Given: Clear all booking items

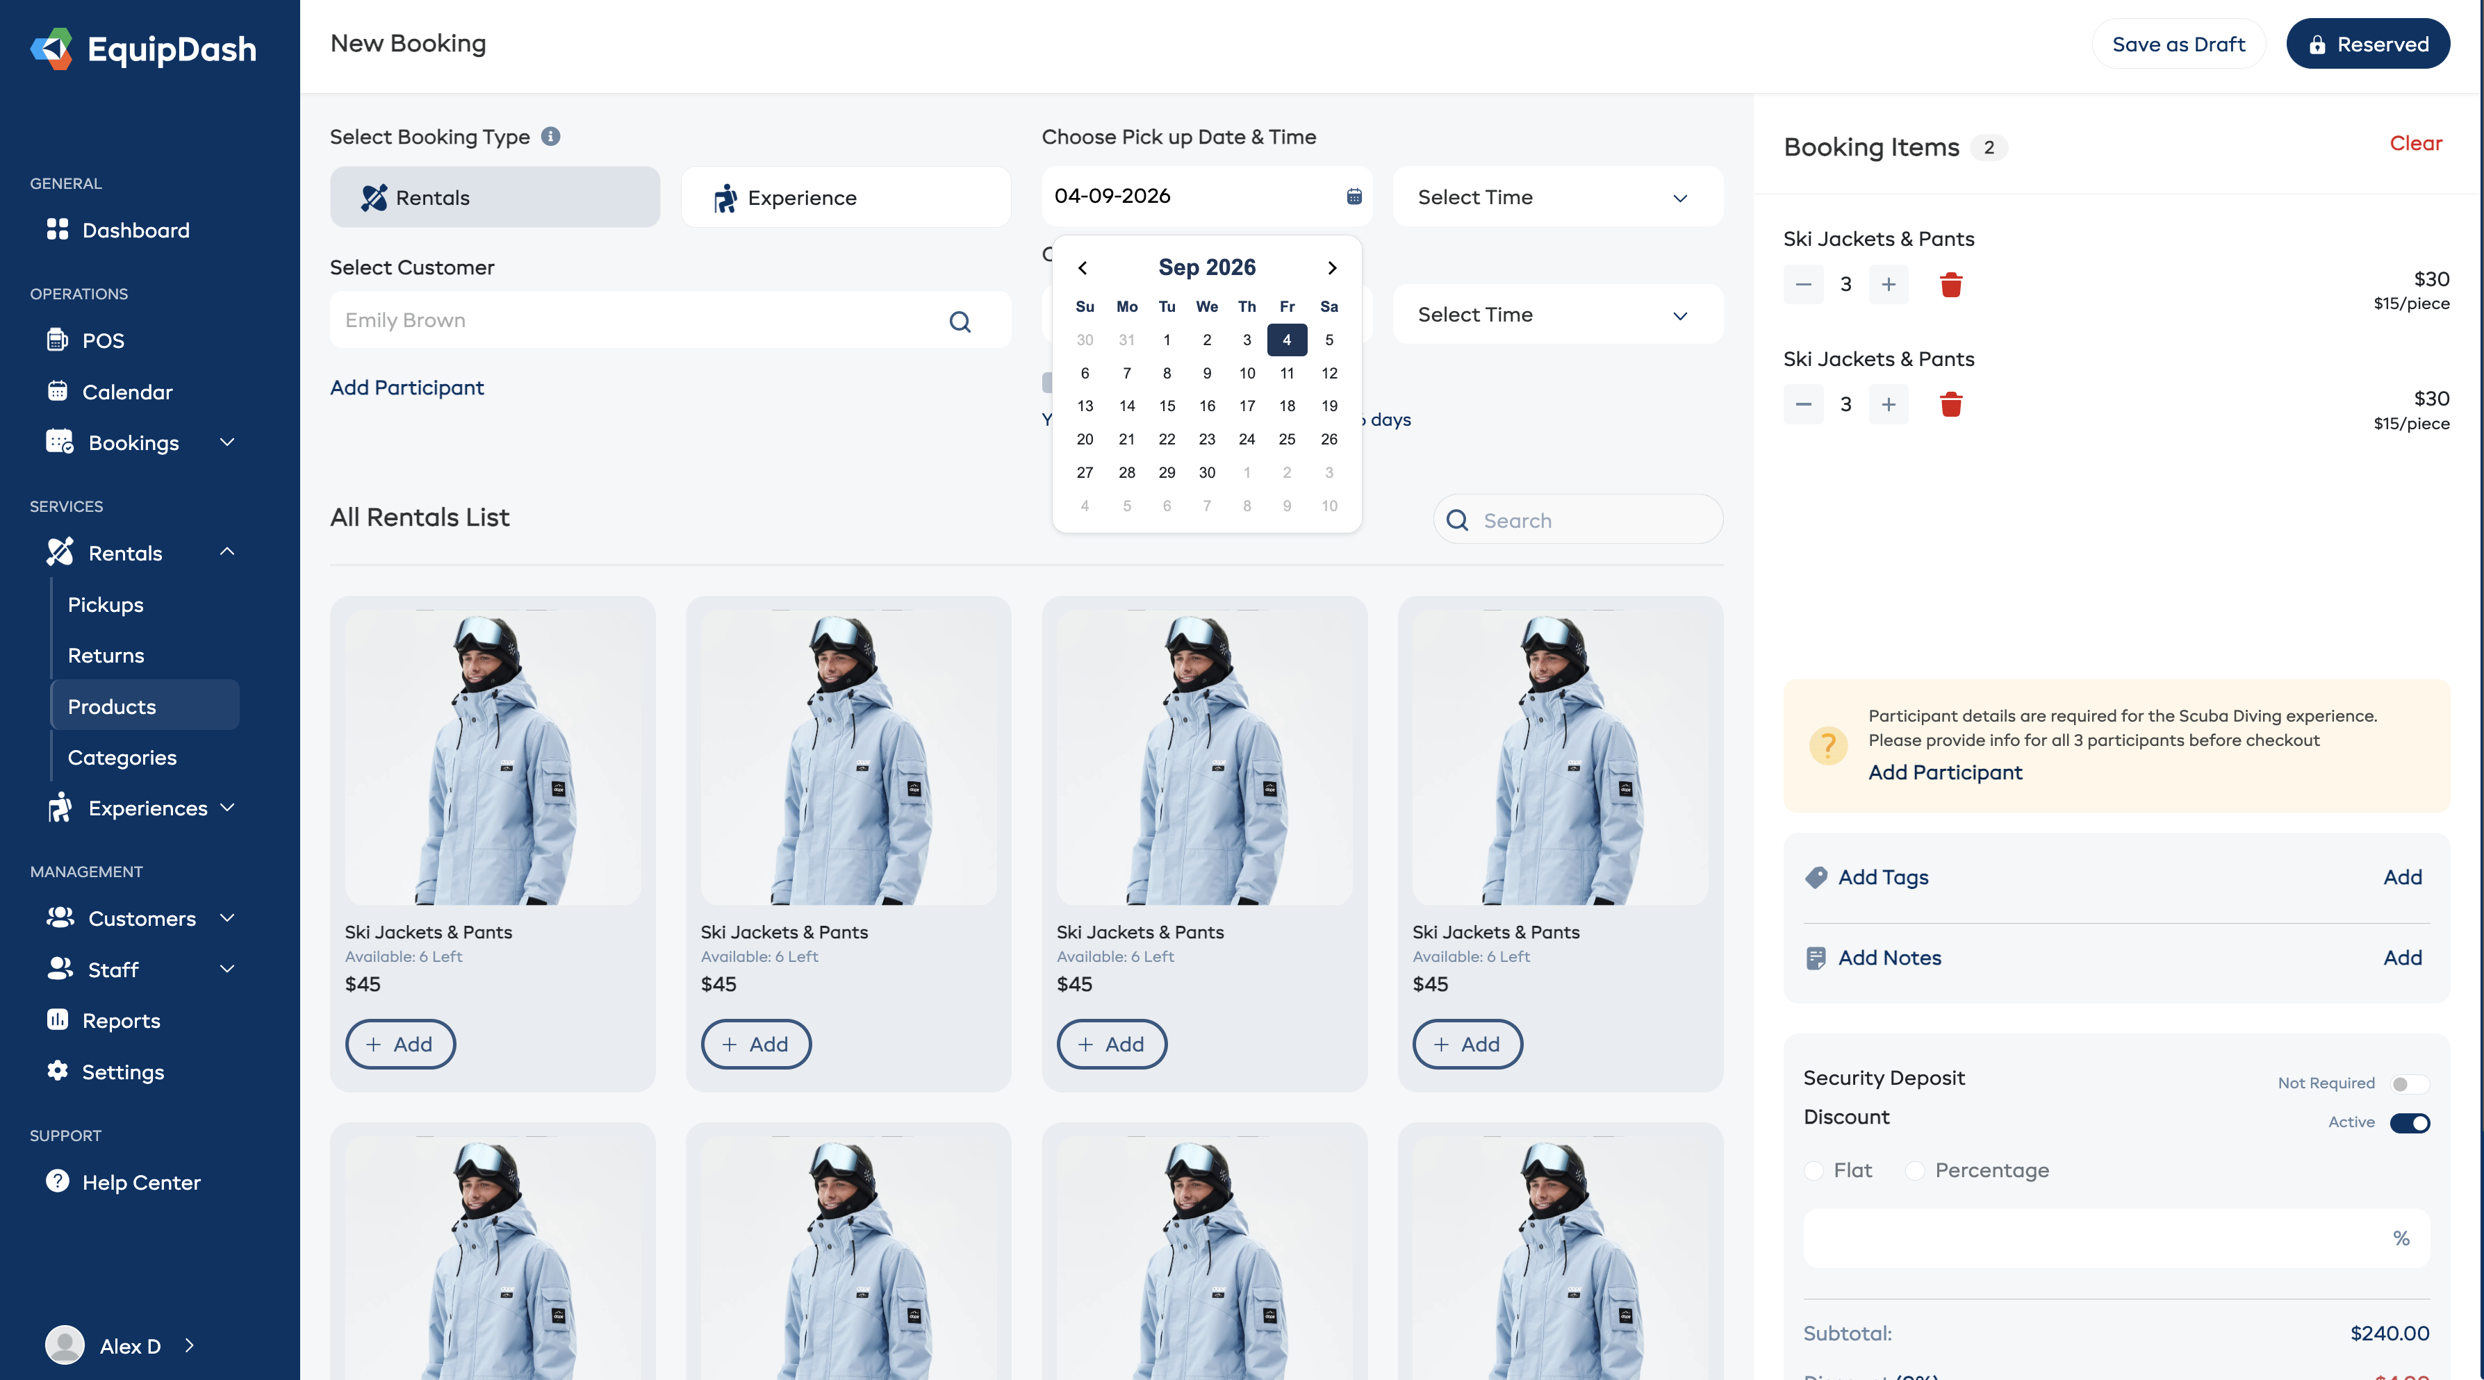Looking at the screenshot, I should point(2415,144).
